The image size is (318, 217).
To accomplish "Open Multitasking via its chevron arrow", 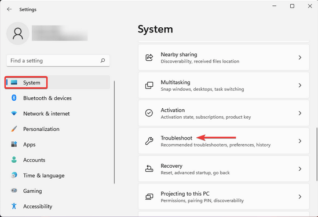I will point(300,85).
